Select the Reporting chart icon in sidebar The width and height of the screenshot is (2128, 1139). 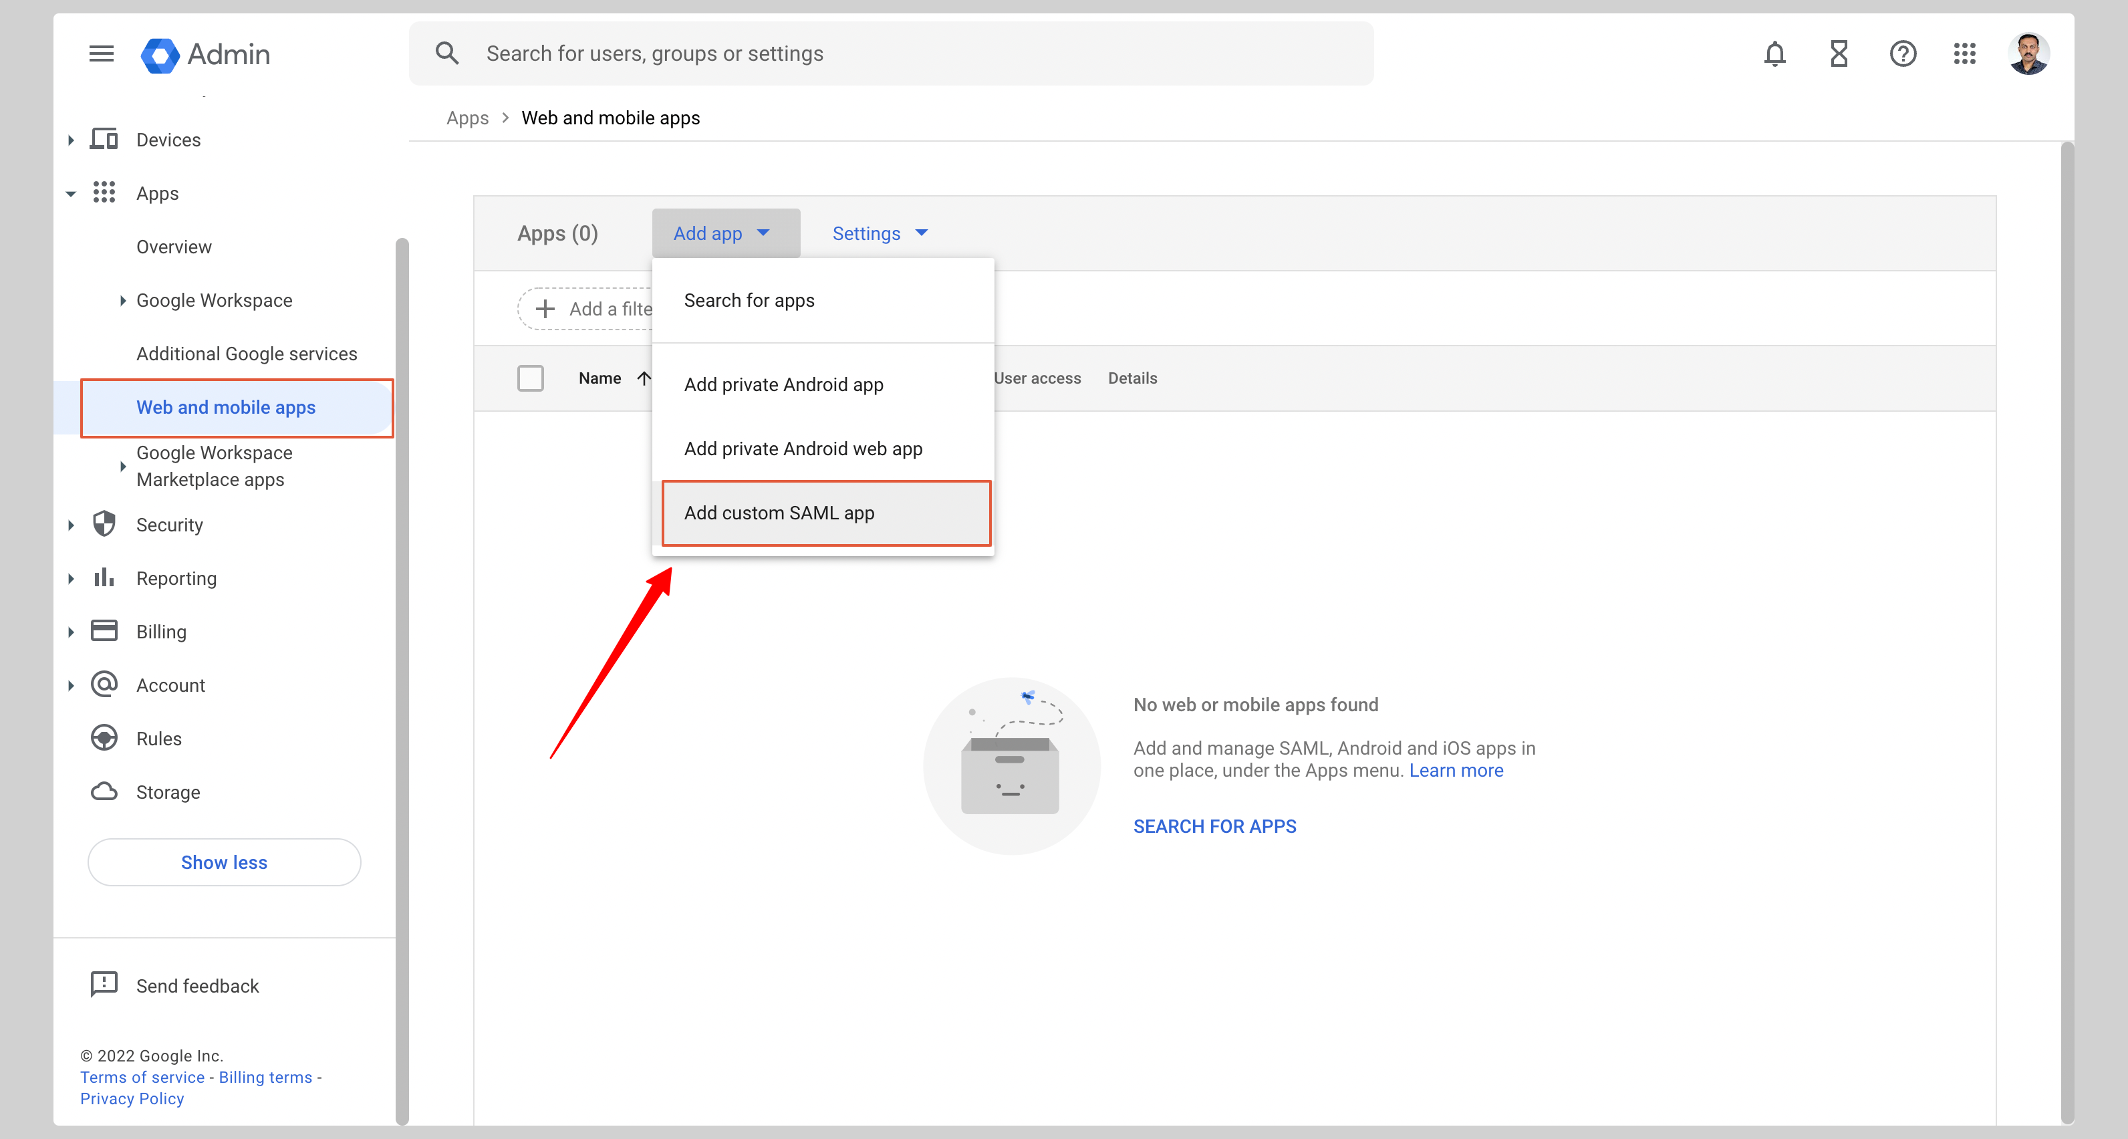coord(104,578)
